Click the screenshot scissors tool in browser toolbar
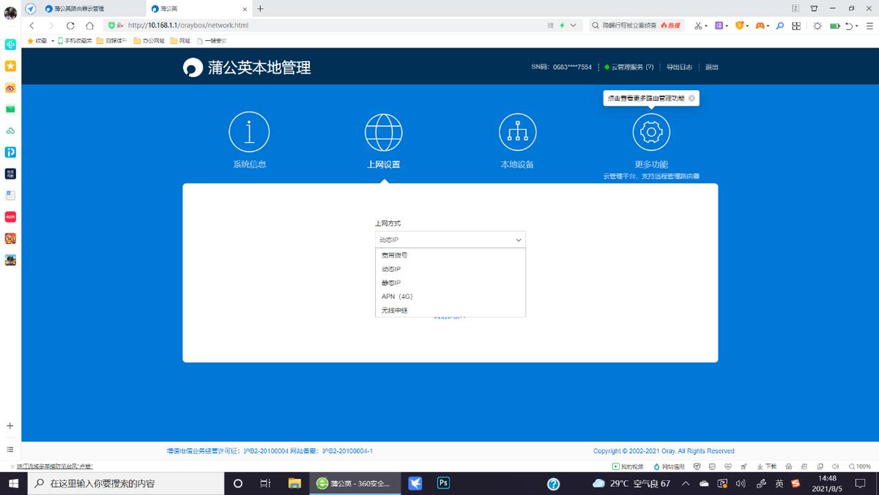879x495 pixels. tap(698, 25)
